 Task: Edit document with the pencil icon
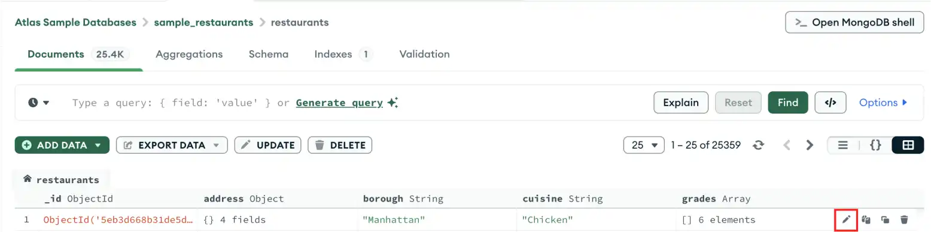[846, 220]
